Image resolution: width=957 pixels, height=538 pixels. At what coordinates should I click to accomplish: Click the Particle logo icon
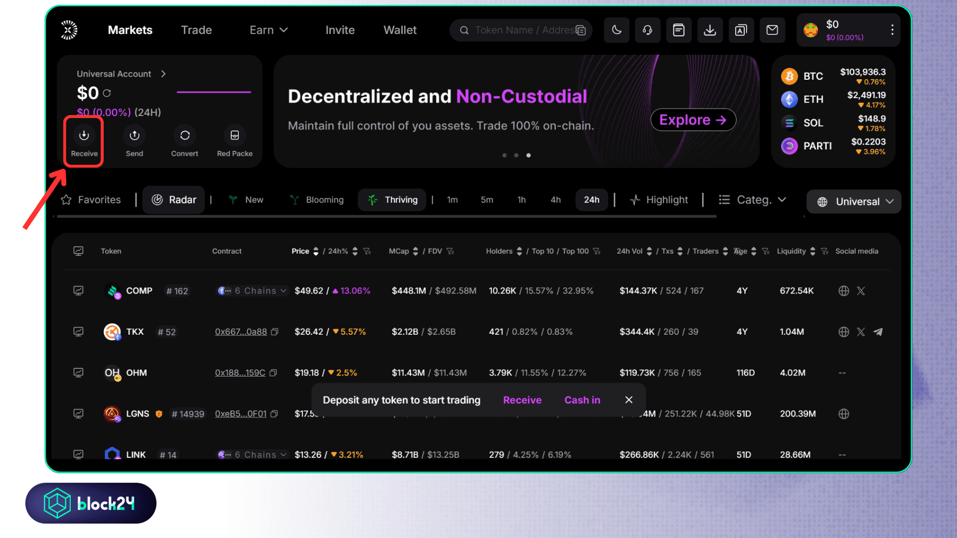[69, 30]
